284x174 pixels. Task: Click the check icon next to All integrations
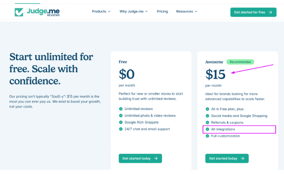click(x=207, y=129)
